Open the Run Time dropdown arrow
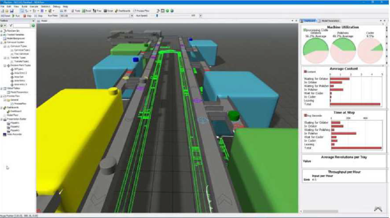Screen dimensions: 390x218 [132, 16]
